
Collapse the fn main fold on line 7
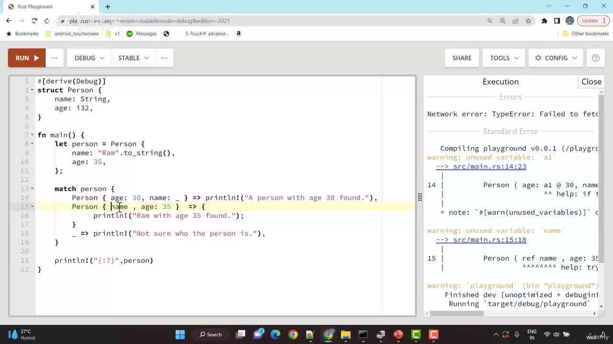point(32,135)
